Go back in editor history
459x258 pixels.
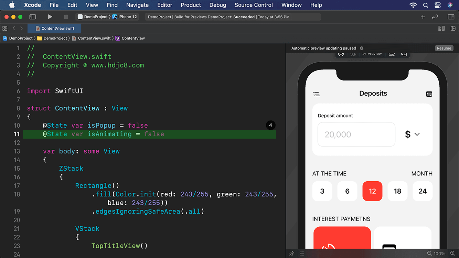tap(14, 29)
